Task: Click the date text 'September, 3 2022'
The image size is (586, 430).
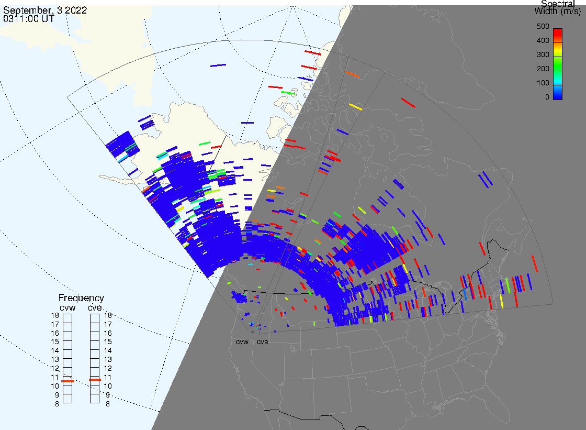Action: (45, 10)
